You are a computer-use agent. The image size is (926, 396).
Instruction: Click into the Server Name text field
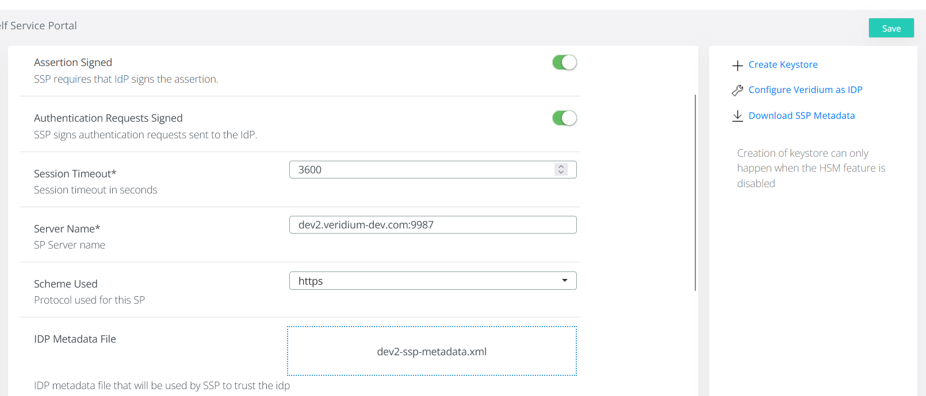(x=433, y=225)
